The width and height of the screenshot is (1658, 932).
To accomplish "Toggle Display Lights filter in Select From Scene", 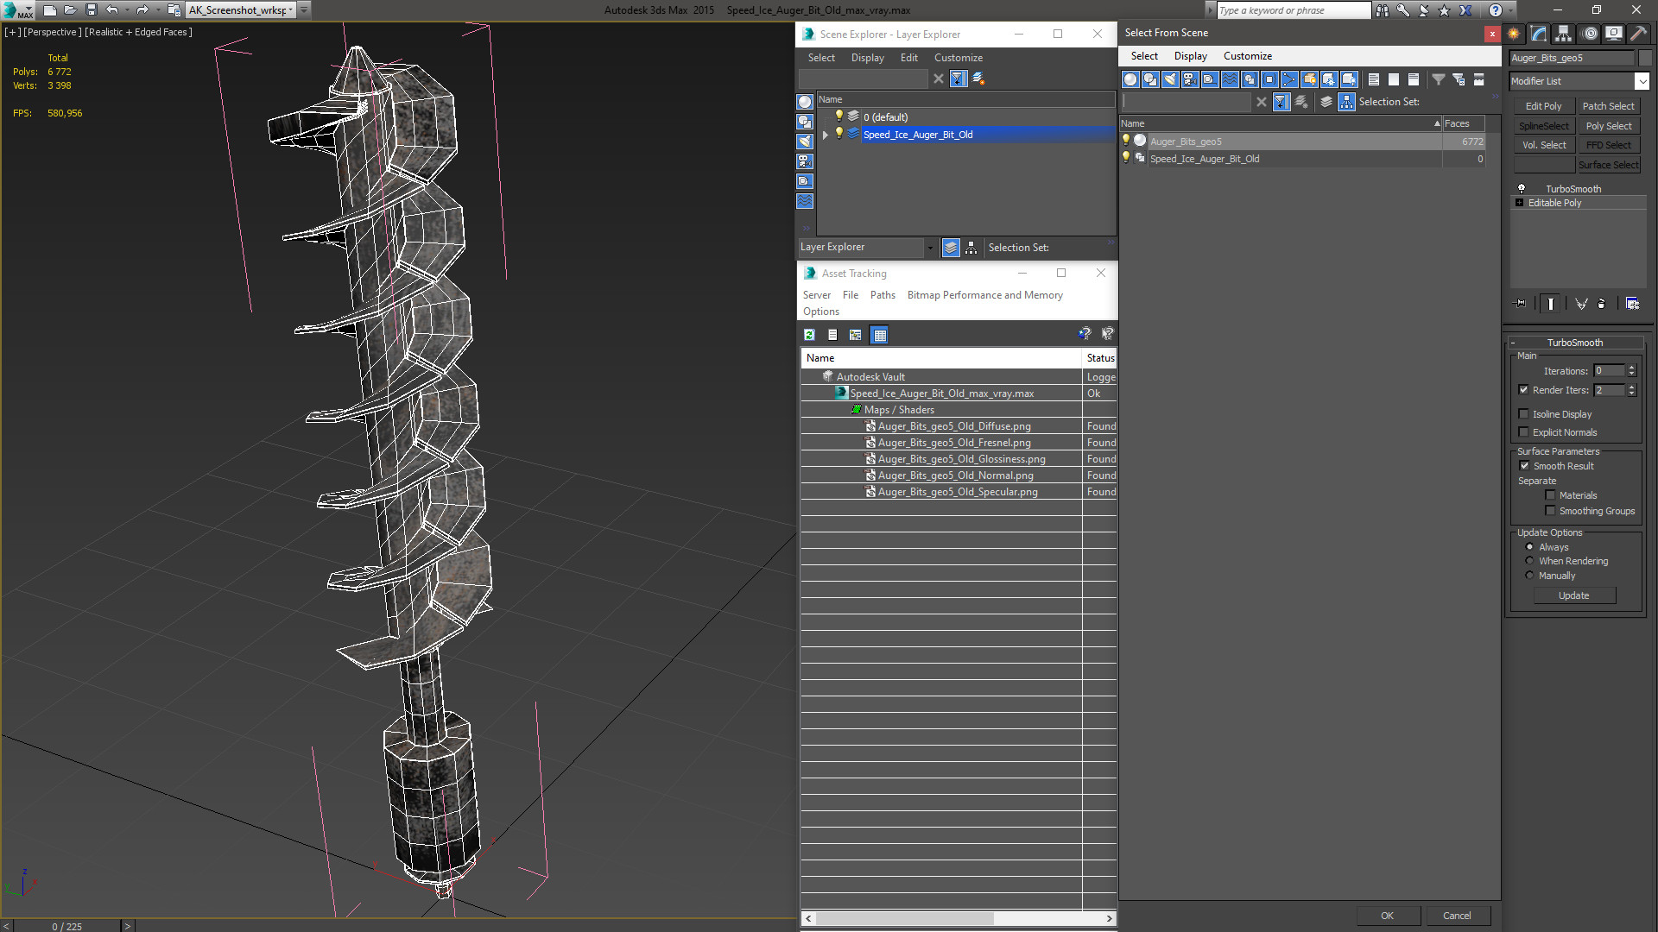I will coord(1170,79).
